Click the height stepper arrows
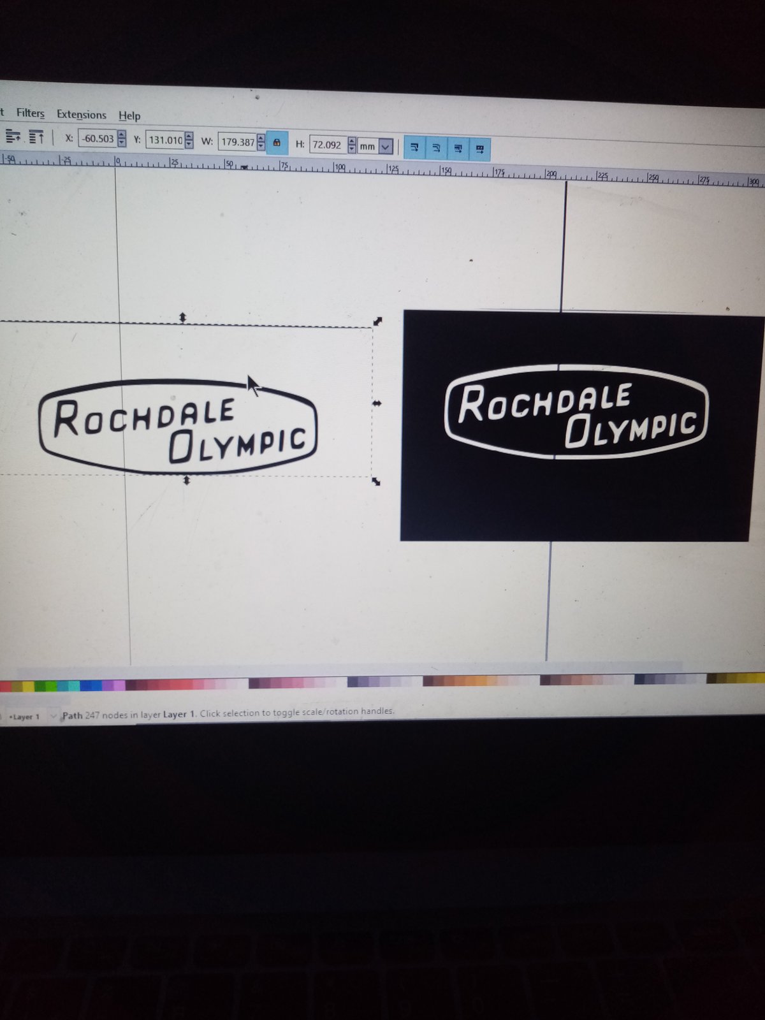This screenshot has width=765, height=1020. click(x=352, y=145)
